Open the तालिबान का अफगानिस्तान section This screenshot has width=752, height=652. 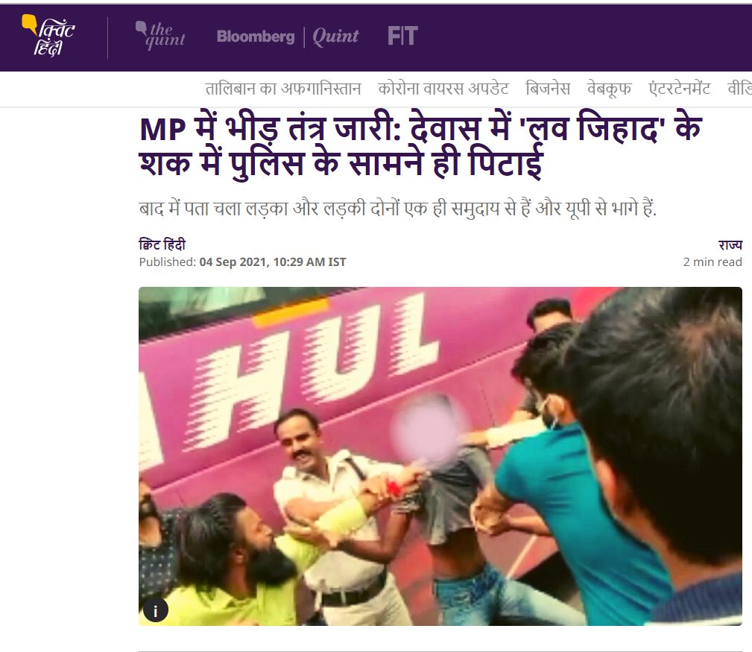pos(283,89)
